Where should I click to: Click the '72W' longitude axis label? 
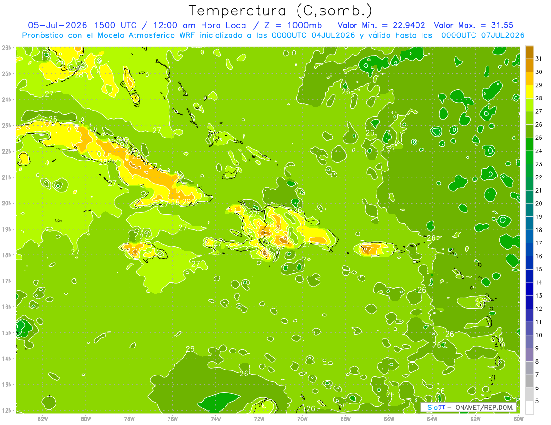[259, 419]
